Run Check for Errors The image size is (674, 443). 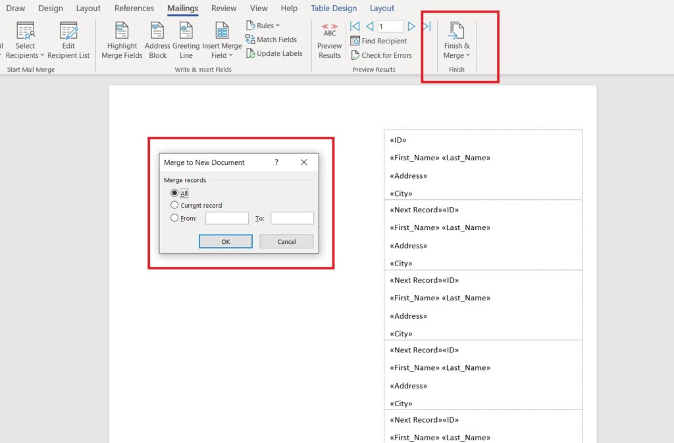click(382, 55)
